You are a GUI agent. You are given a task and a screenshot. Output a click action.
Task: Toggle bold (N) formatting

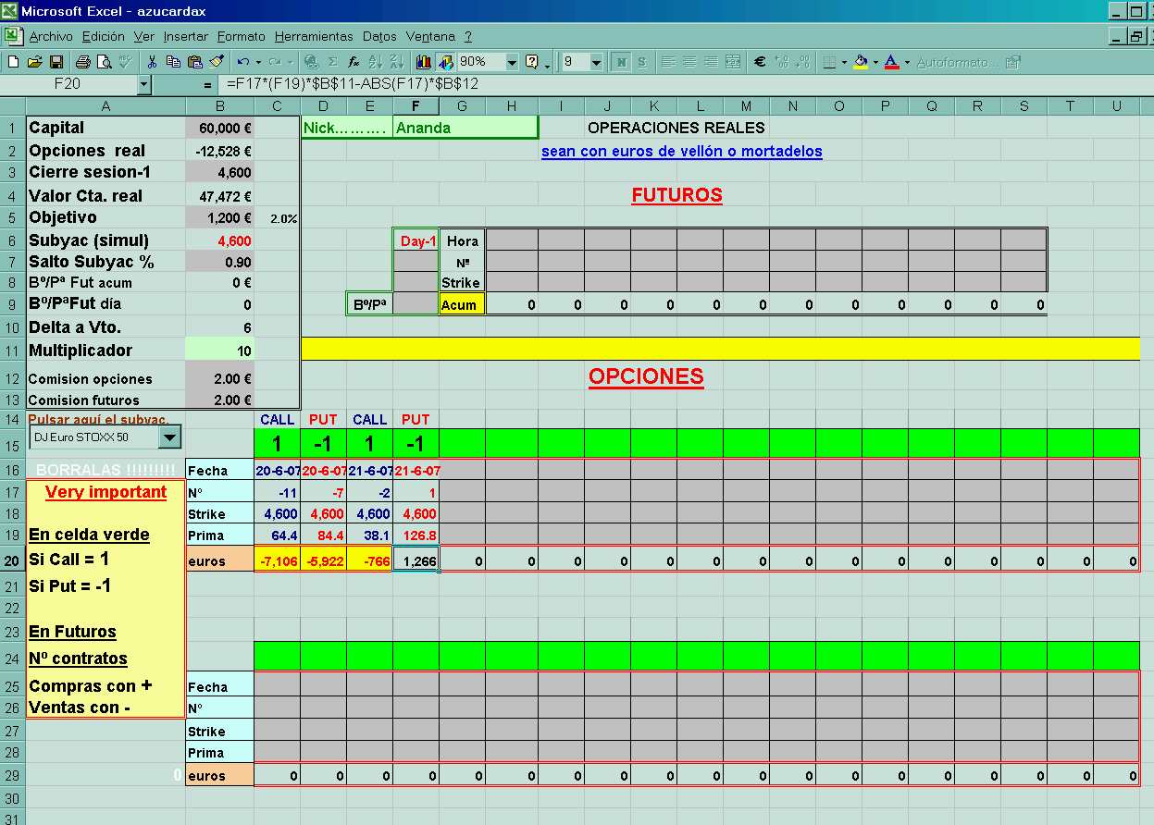[x=621, y=62]
